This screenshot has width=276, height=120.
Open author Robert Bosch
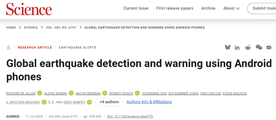click(121, 93)
